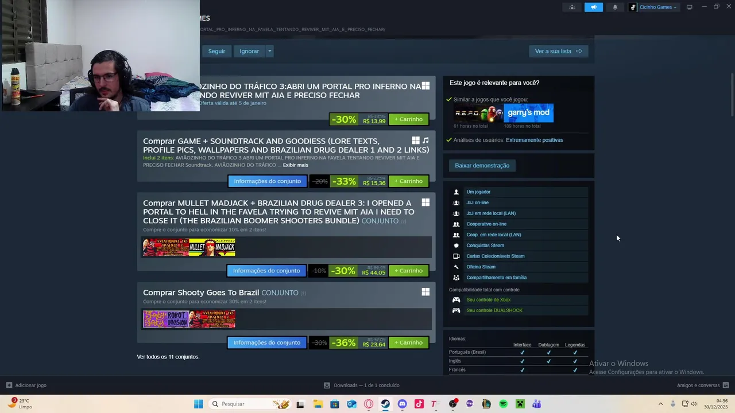The width and height of the screenshot is (735, 413).
Task: Click the Xbox controller icon
Action: click(x=456, y=299)
